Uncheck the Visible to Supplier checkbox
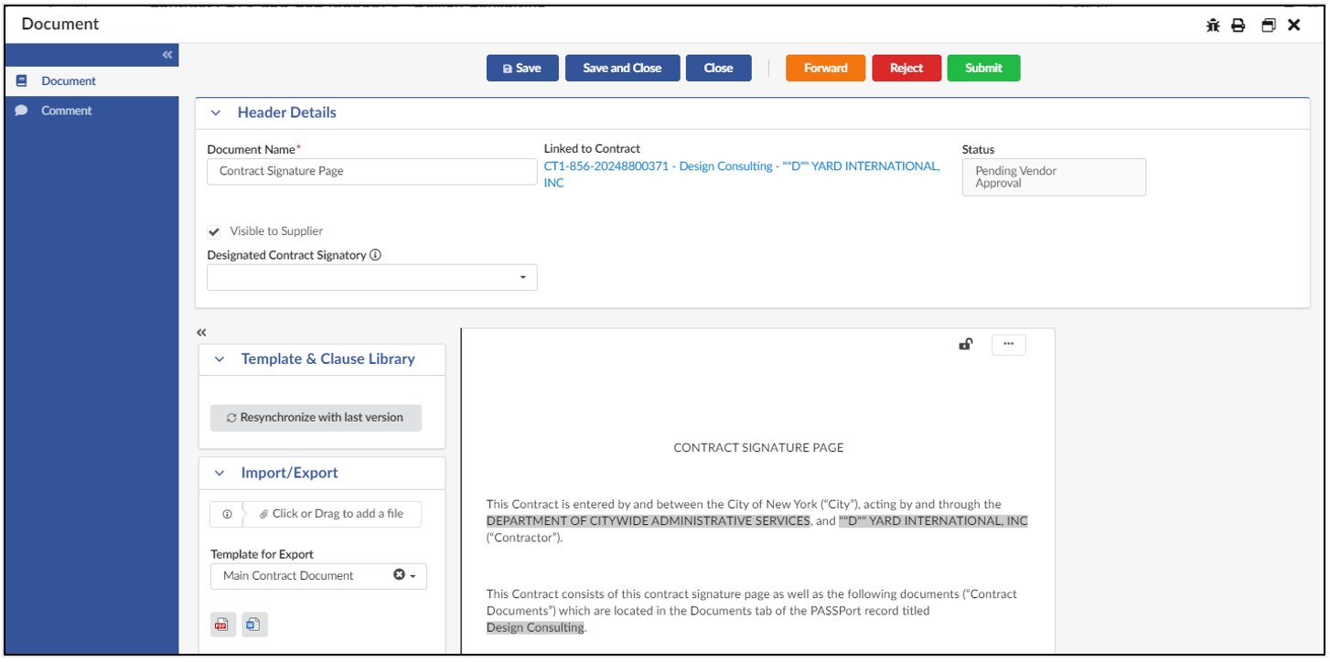 coord(213,231)
